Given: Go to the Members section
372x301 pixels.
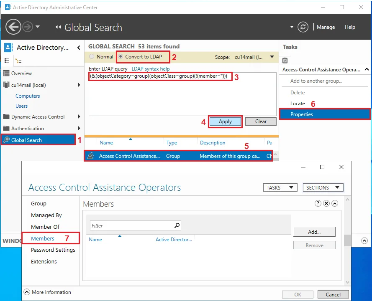Looking at the screenshot, I should (x=42, y=238).
